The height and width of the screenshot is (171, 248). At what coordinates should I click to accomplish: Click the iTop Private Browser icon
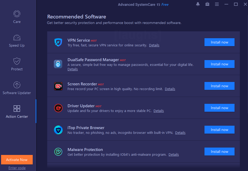point(58,130)
